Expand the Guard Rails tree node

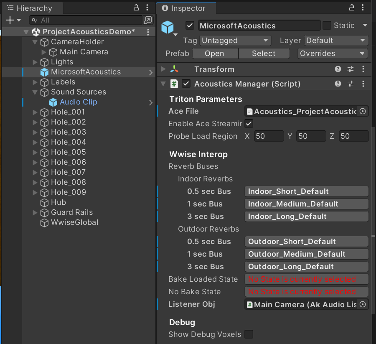coord(35,212)
